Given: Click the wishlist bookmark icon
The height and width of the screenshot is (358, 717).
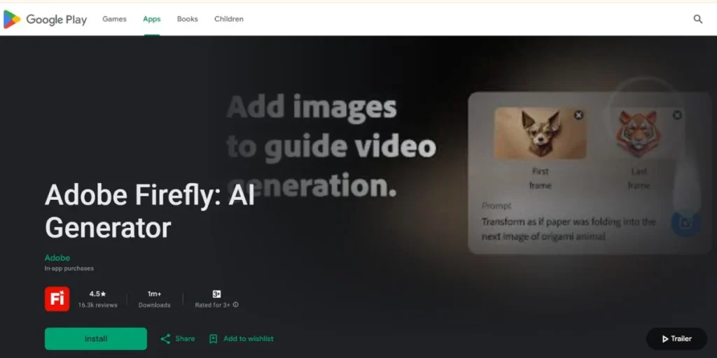Looking at the screenshot, I should pyautogui.click(x=213, y=339).
